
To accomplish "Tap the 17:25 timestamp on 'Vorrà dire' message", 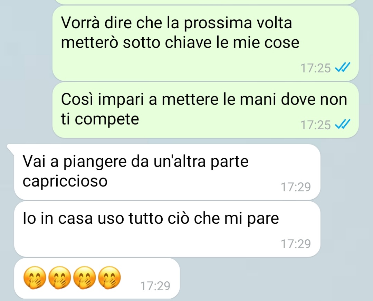I will tap(316, 68).
